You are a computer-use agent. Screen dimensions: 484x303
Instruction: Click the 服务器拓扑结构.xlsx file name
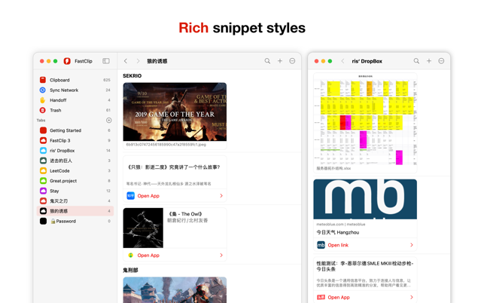pos(333,169)
